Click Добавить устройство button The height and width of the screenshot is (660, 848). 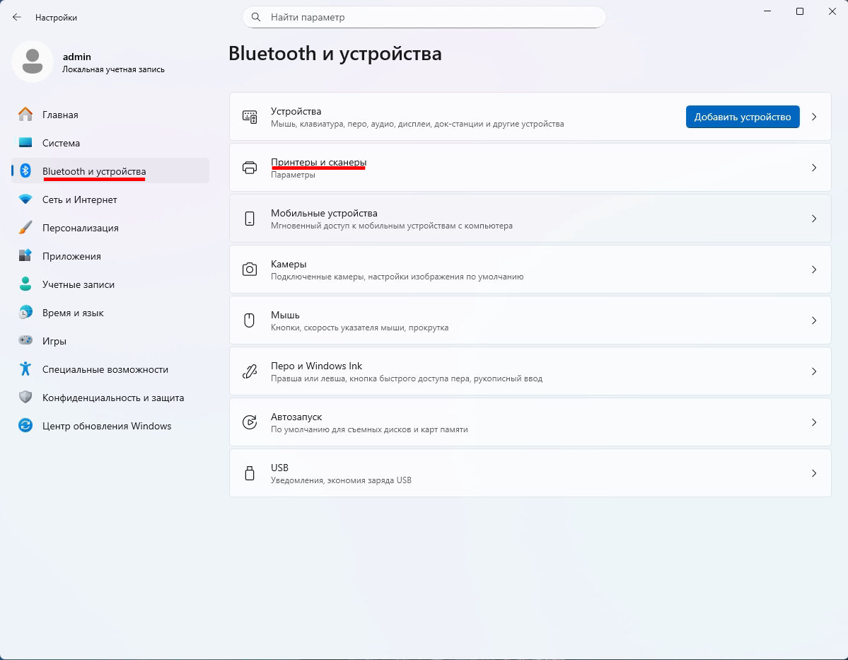[743, 117]
